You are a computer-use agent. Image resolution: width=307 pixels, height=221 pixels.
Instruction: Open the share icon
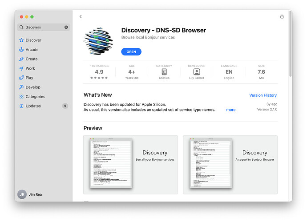click(282, 16)
